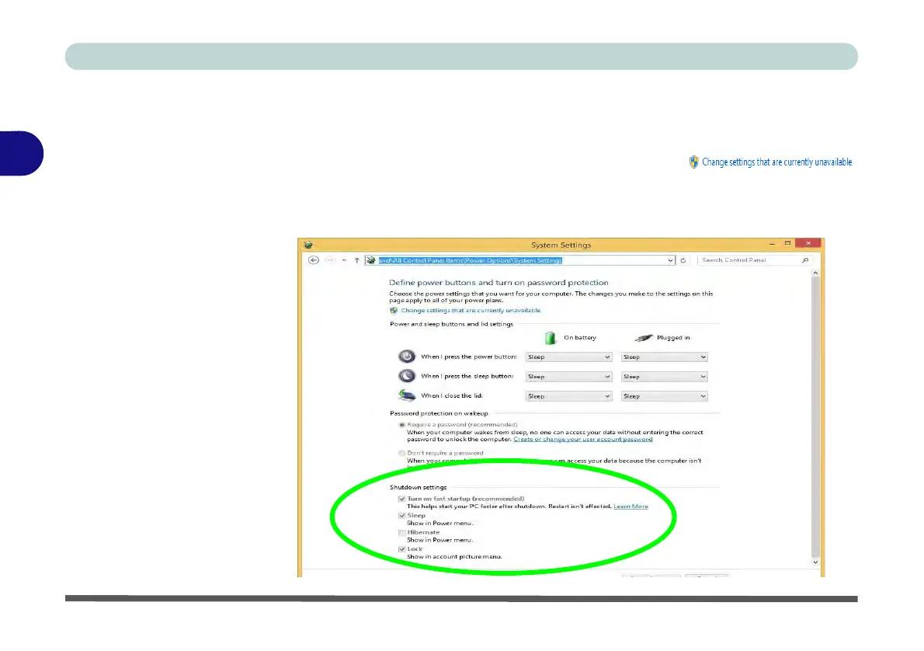Click the Refresh icon beside address bar
Screen dimensions: 924x651
pyautogui.click(x=683, y=260)
